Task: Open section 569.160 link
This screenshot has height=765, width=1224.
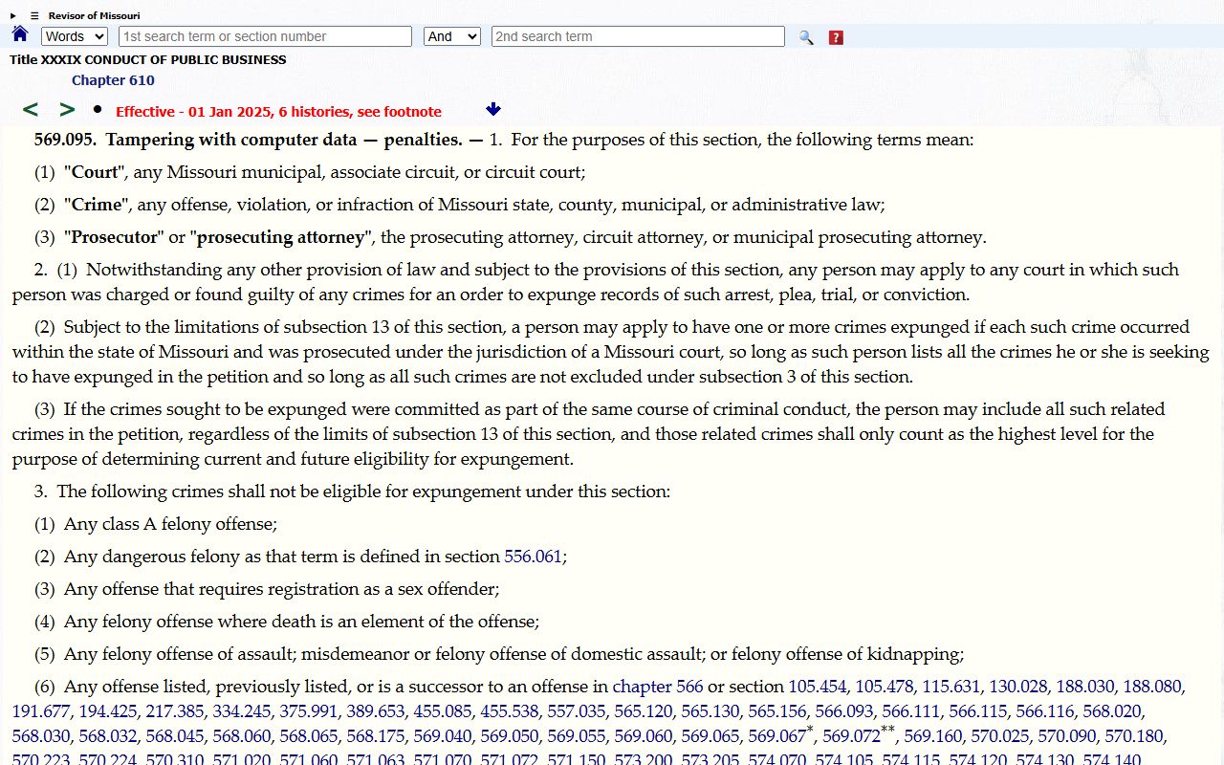Action: coord(933,736)
